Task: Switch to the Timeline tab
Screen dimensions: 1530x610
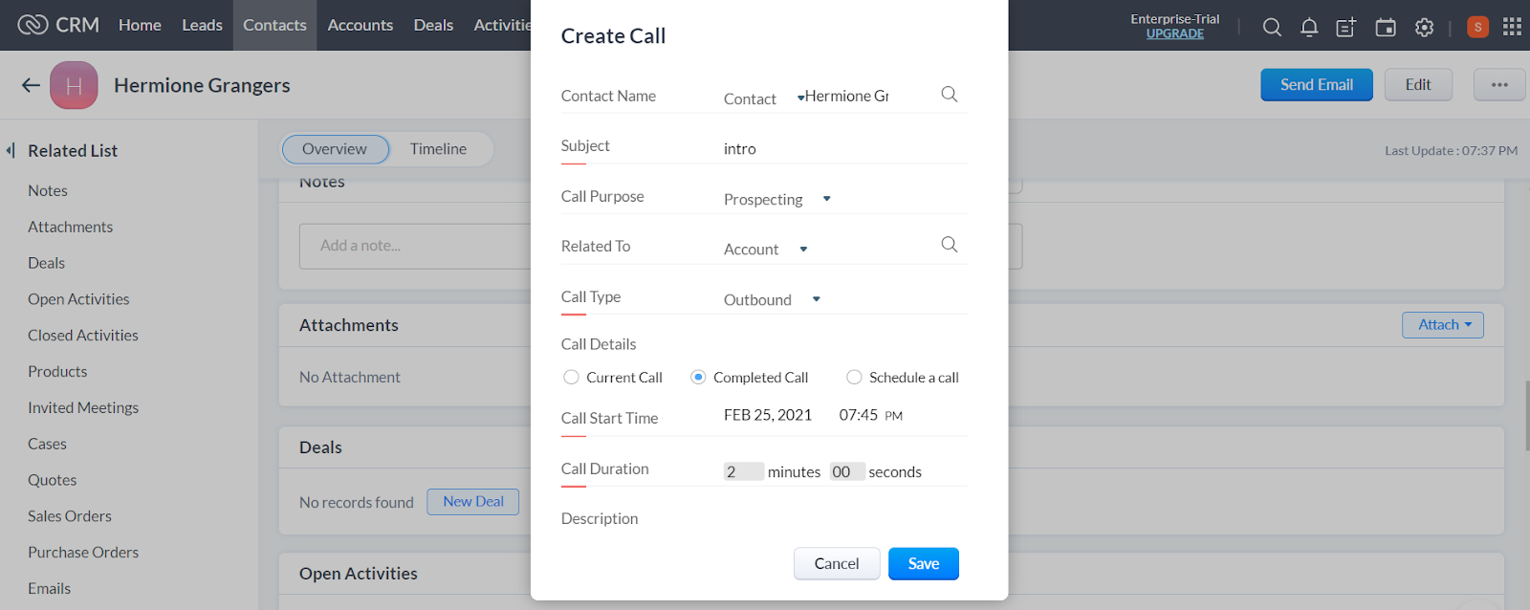Action: click(x=437, y=149)
